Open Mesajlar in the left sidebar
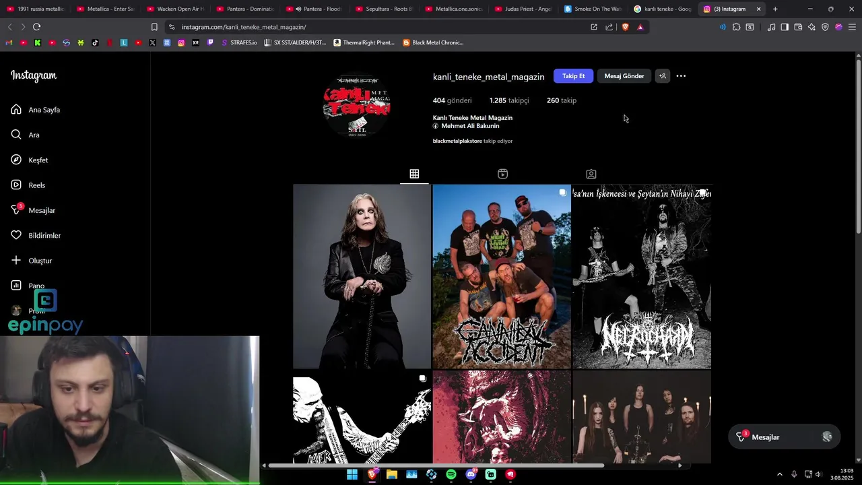 pos(33,210)
